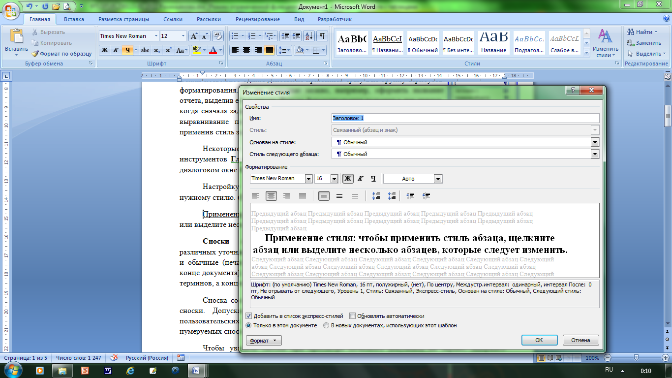Screen dimensions: 672x378
Task: Set left alignment in style dialog
Action: (x=255, y=196)
